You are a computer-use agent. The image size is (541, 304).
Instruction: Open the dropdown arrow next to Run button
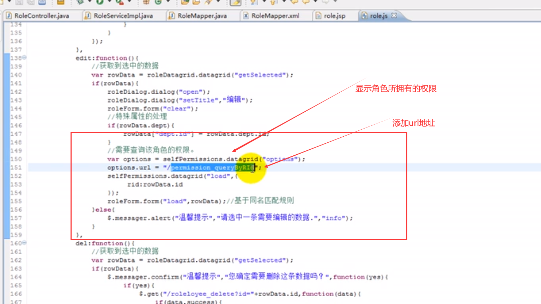109,2
